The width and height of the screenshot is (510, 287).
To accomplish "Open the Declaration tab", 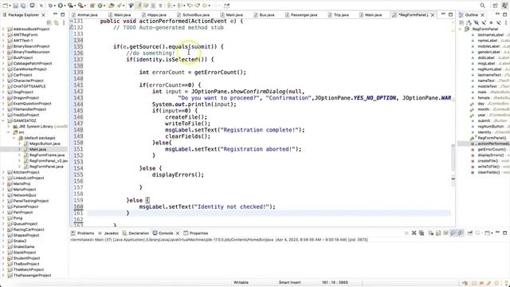I will tap(139, 233).
